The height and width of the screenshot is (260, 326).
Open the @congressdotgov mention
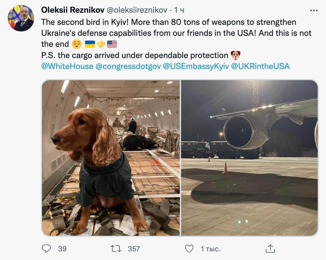[128, 66]
